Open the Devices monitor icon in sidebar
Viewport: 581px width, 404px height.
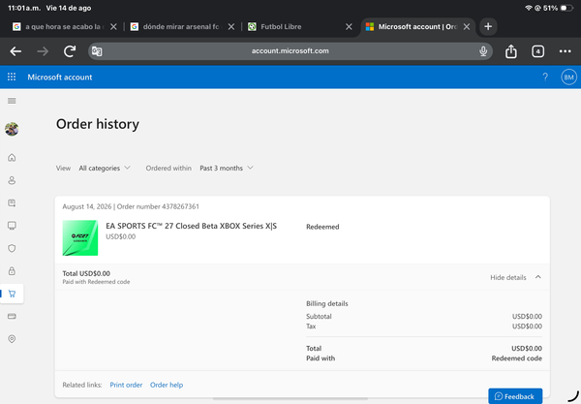12,226
